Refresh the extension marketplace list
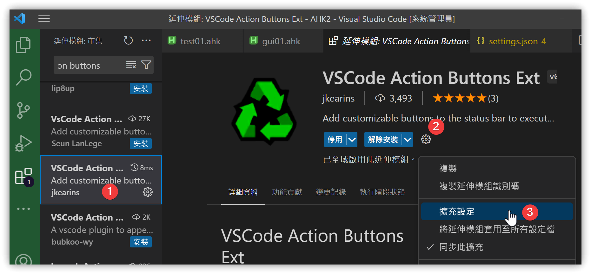This screenshot has height=274, width=591. pyautogui.click(x=128, y=40)
